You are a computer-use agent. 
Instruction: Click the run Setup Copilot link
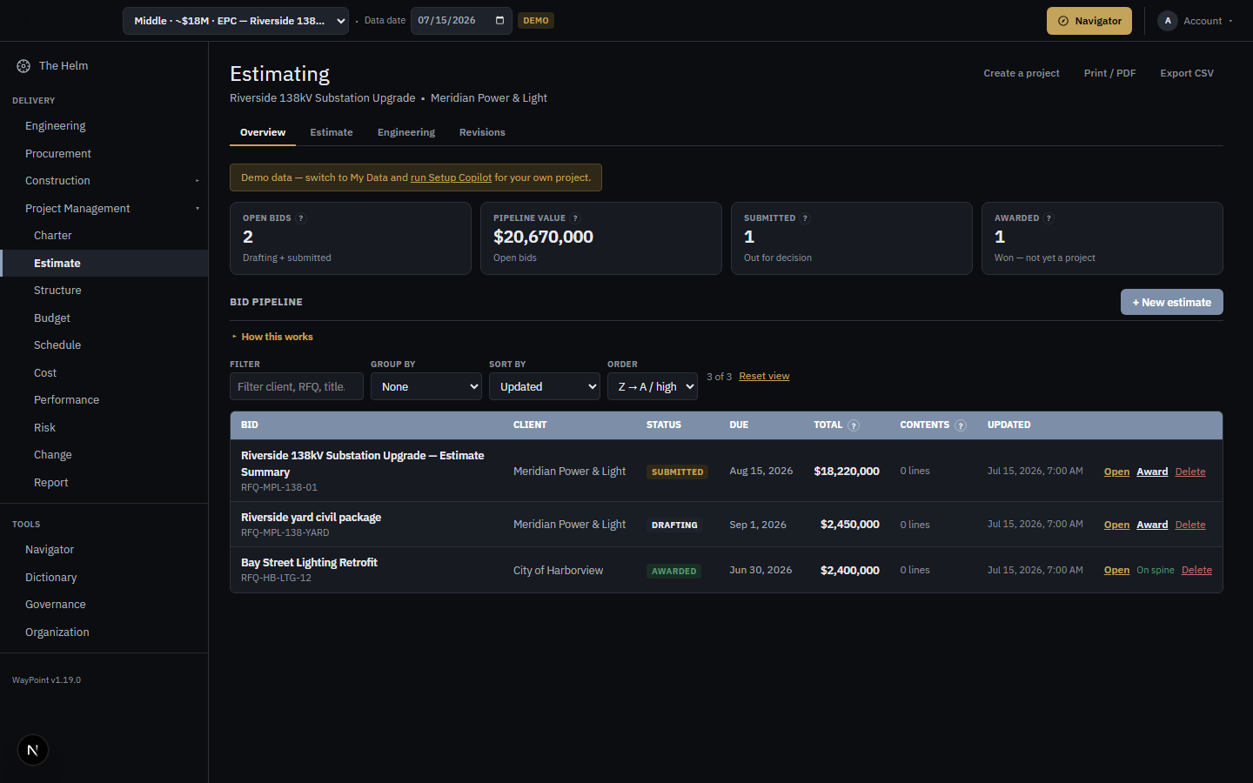click(x=451, y=177)
